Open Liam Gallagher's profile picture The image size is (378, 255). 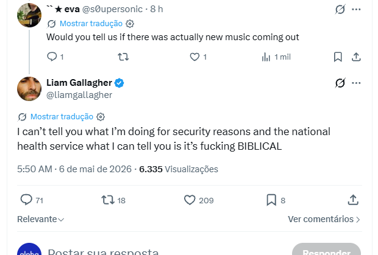[x=29, y=89]
